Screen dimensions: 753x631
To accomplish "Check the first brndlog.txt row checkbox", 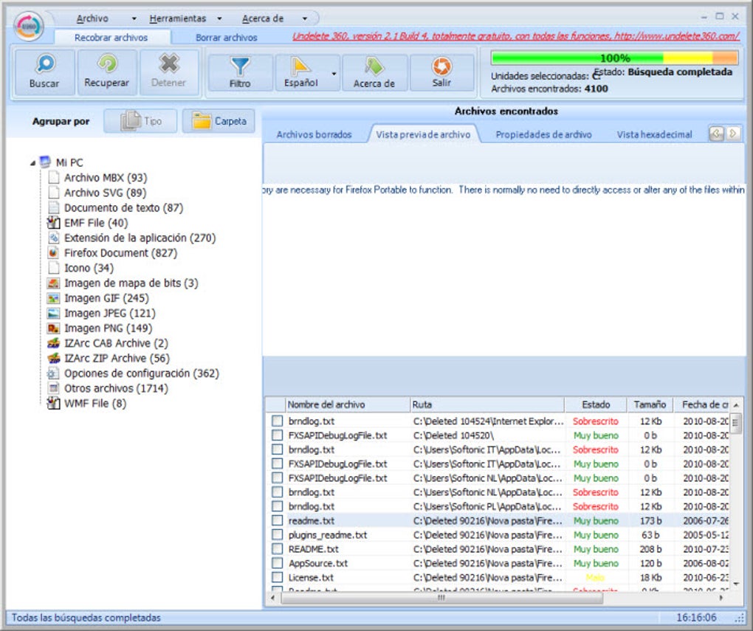I will 277,421.
